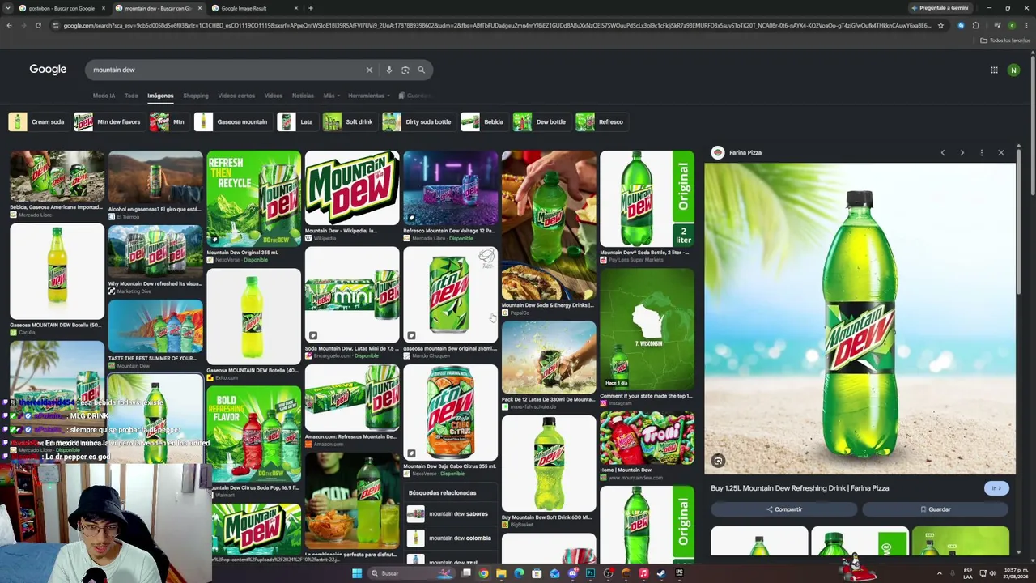Show hidden system tray icons
This screenshot has width=1036, height=583.
point(939,573)
